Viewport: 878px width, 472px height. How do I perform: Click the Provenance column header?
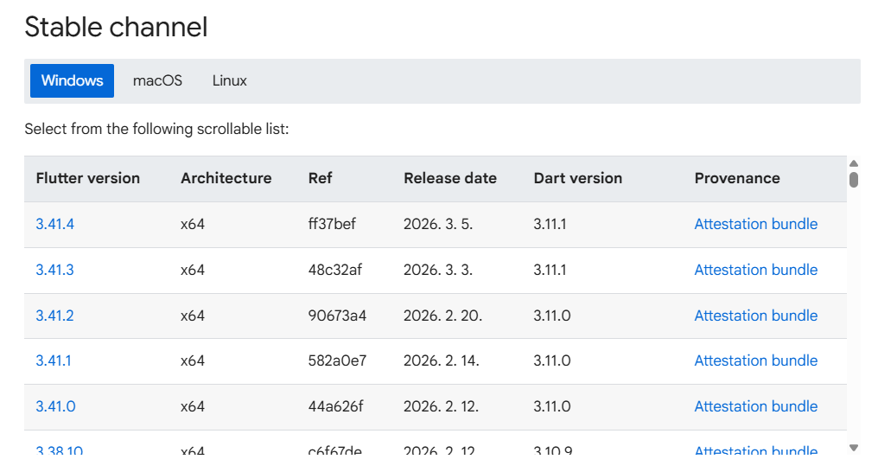(736, 178)
